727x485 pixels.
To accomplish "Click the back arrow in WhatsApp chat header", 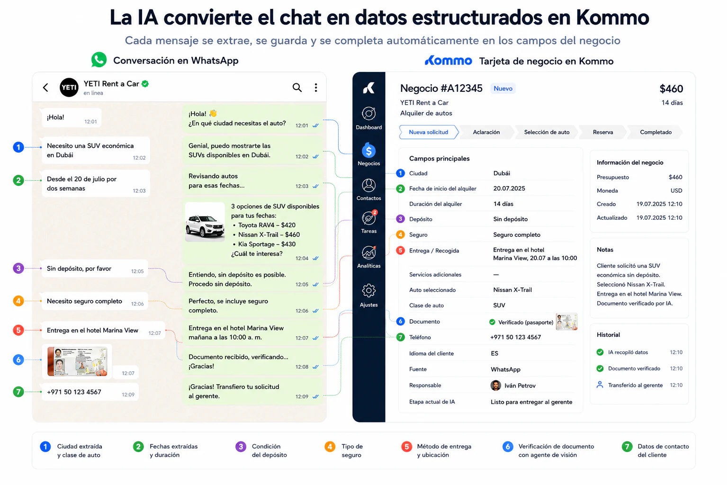I will coord(45,88).
